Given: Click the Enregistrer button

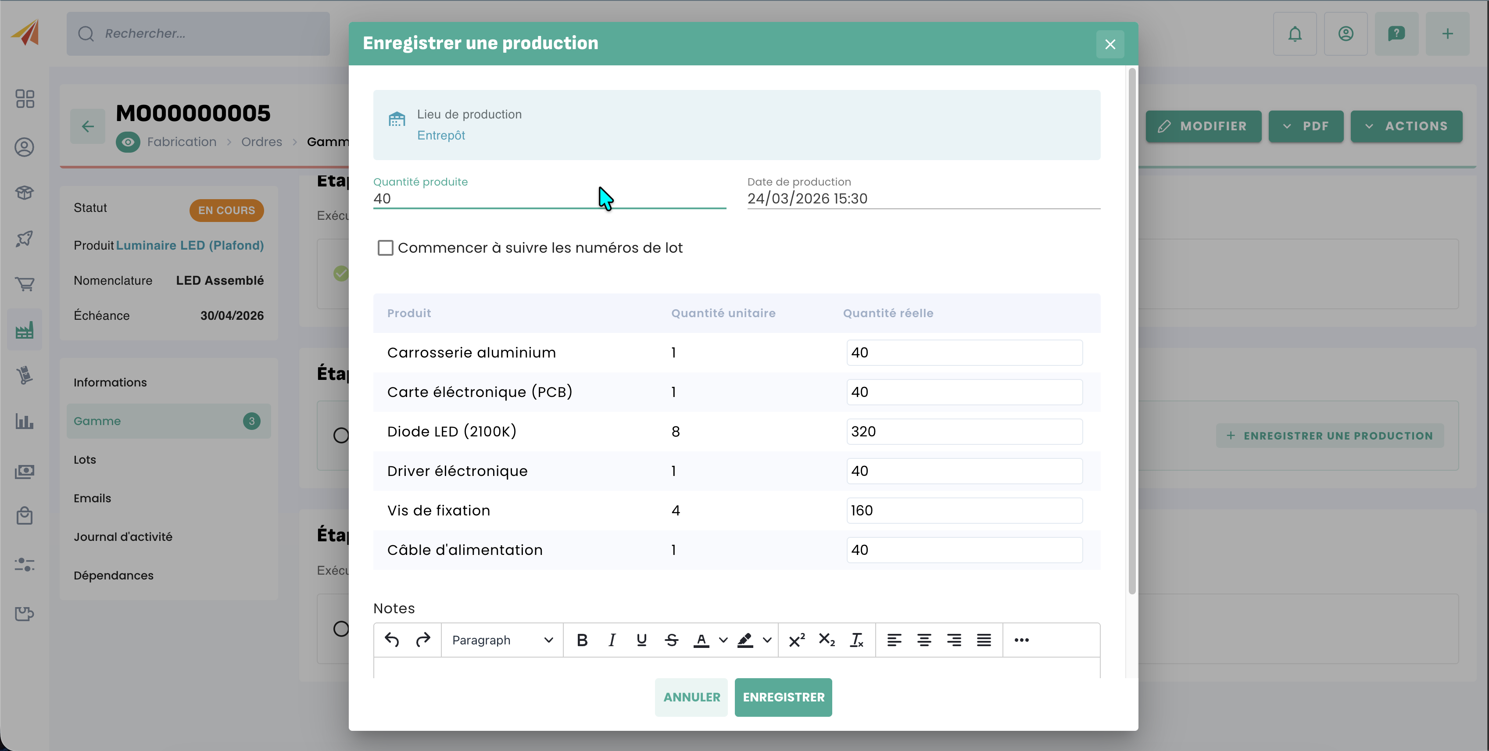Looking at the screenshot, I should pyautogui.click(x=783, y=697).
